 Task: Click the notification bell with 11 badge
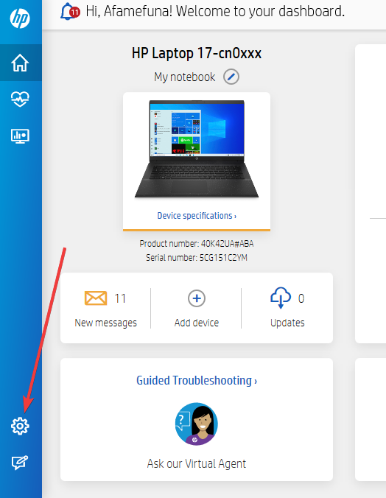(69, 12)
